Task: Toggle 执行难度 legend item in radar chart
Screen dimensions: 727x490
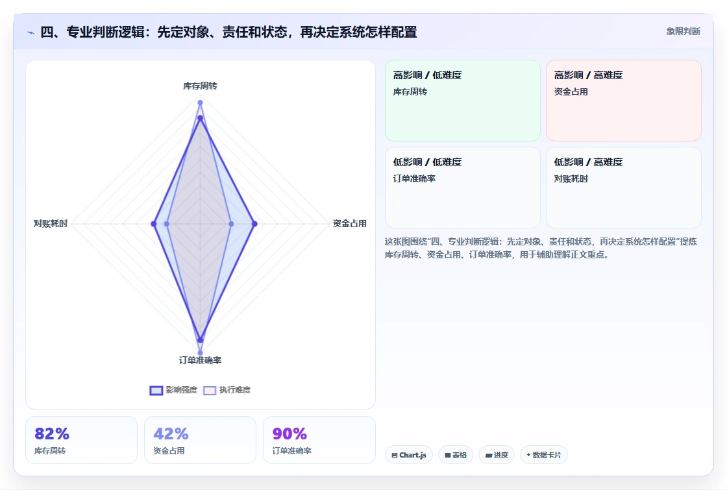Action: [227, 390]
